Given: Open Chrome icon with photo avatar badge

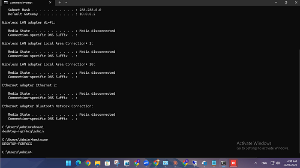Looking at the screenshot, I should click(x=156, y=163).
